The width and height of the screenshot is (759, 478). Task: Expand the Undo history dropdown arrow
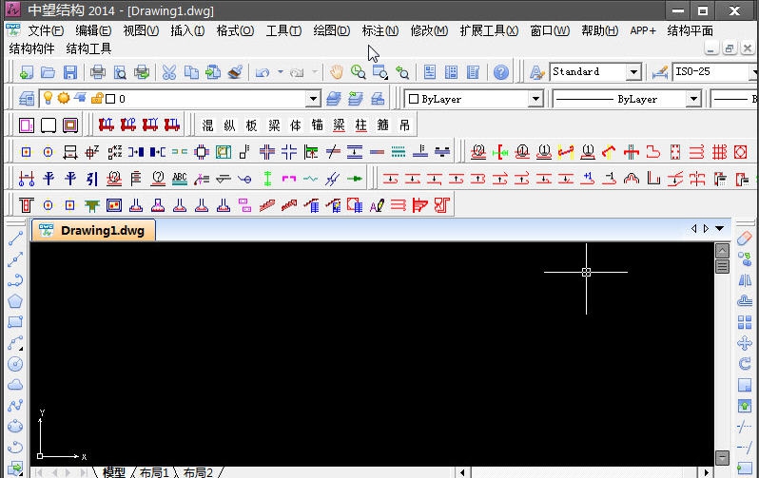point(281,72)
